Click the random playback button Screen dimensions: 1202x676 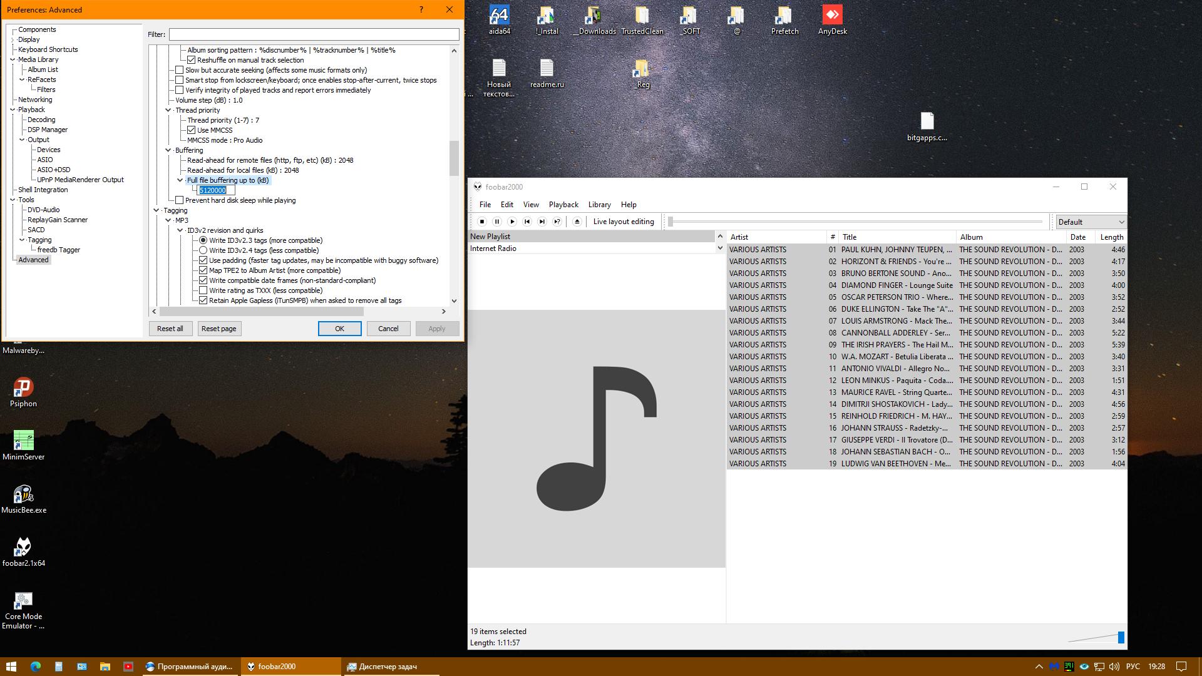click(x=557, y=222)
